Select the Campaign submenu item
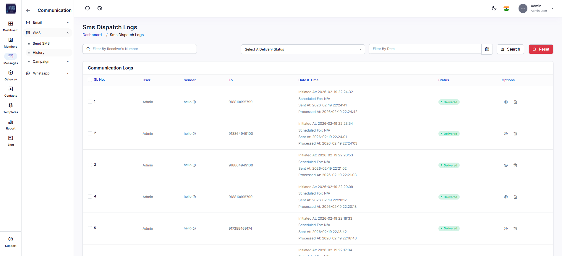 [41, 61]
